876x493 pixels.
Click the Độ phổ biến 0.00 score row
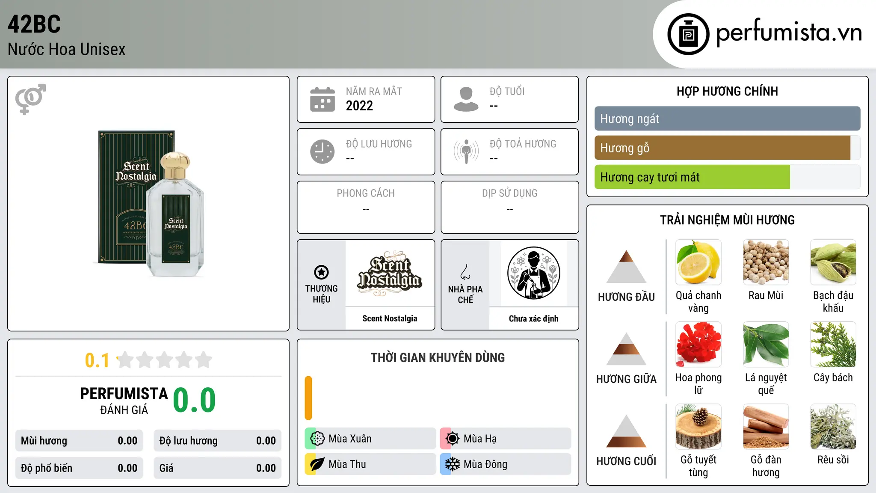79,468
